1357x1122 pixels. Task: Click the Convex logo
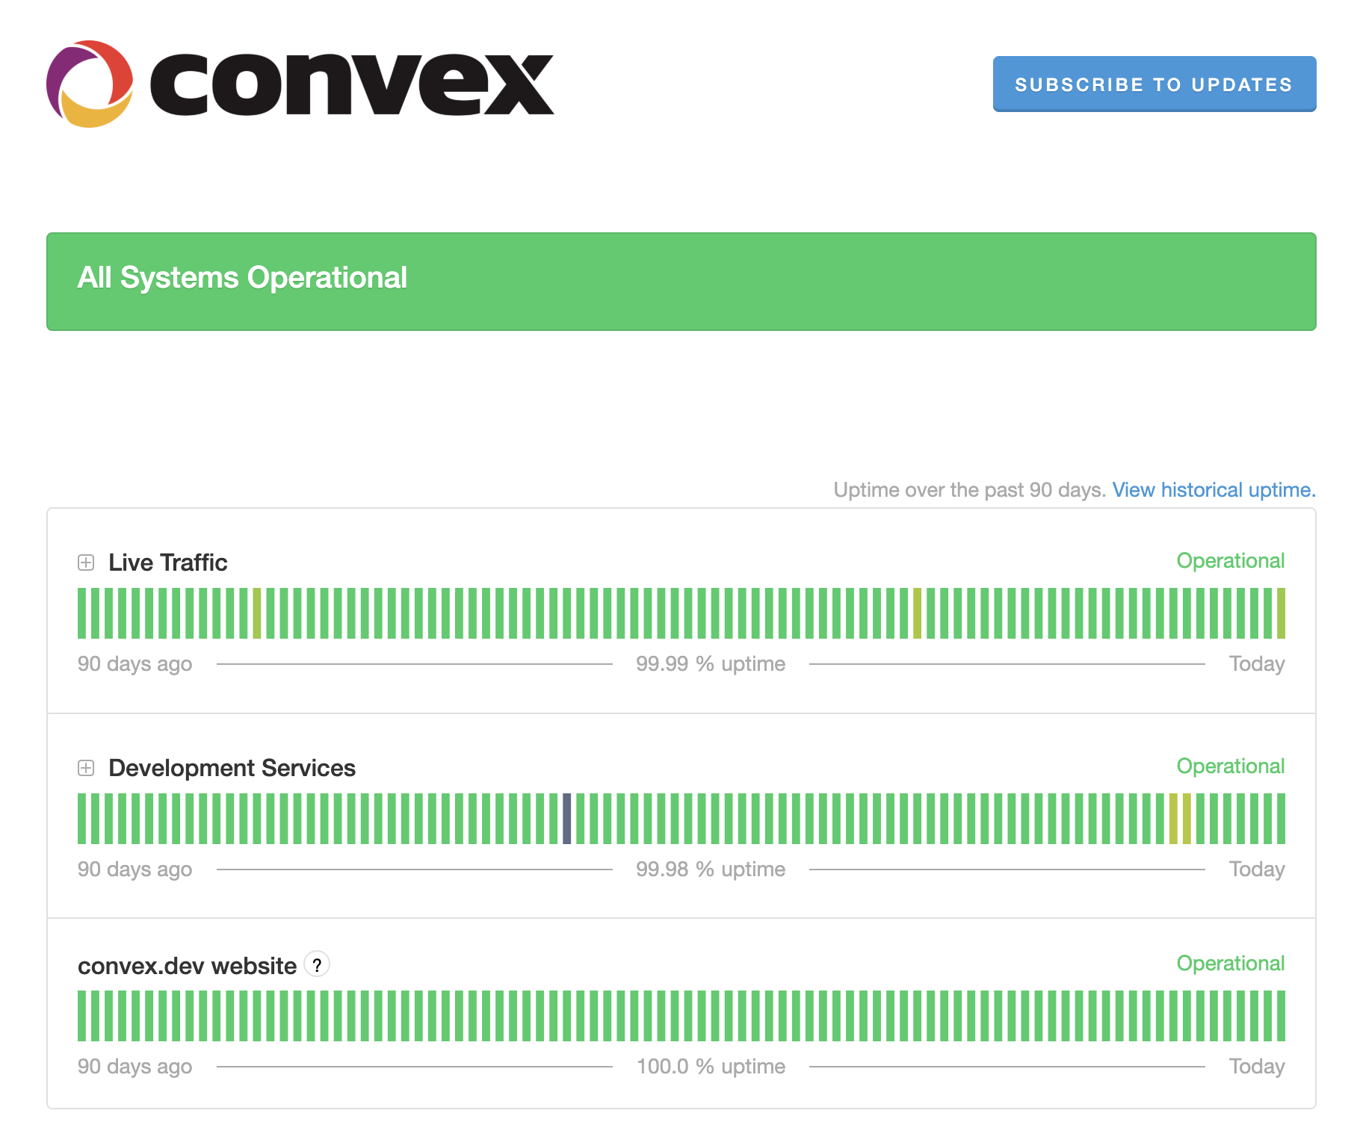click(x=300, y=84)
